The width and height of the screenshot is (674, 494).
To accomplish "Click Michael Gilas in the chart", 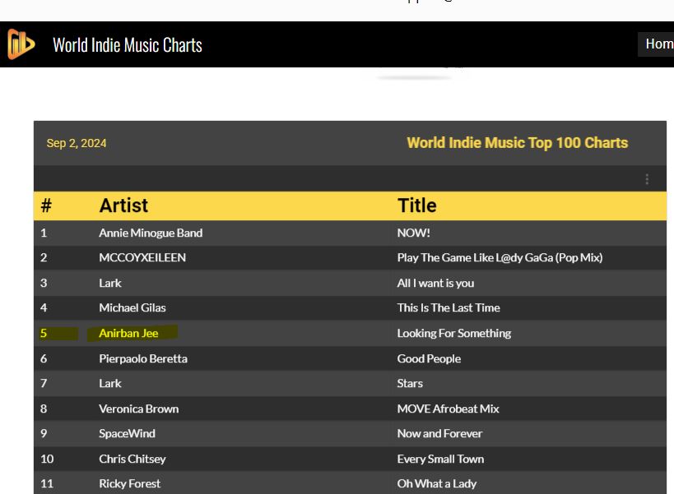I will click(x=132, y=307).
